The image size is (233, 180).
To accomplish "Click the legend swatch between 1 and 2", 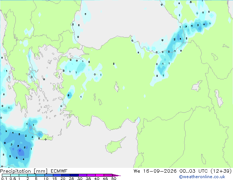I will point(23,175).
